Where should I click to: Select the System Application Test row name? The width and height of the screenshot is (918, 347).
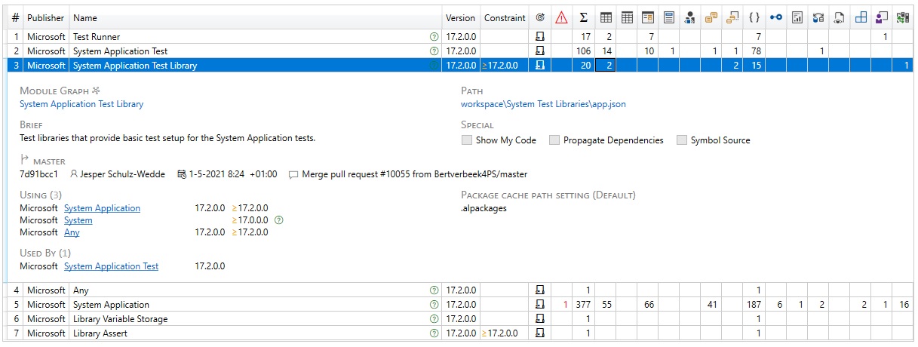120,51
